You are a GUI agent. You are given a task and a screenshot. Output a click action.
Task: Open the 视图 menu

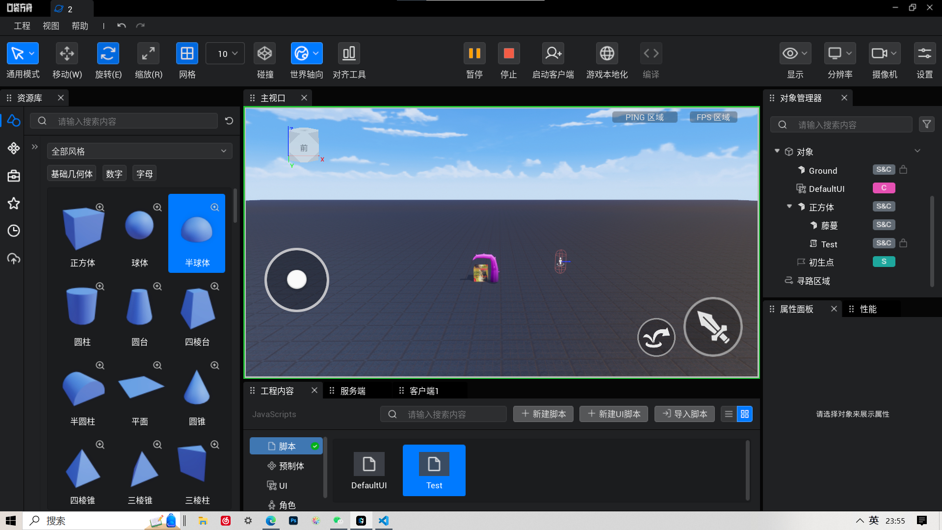51,26
